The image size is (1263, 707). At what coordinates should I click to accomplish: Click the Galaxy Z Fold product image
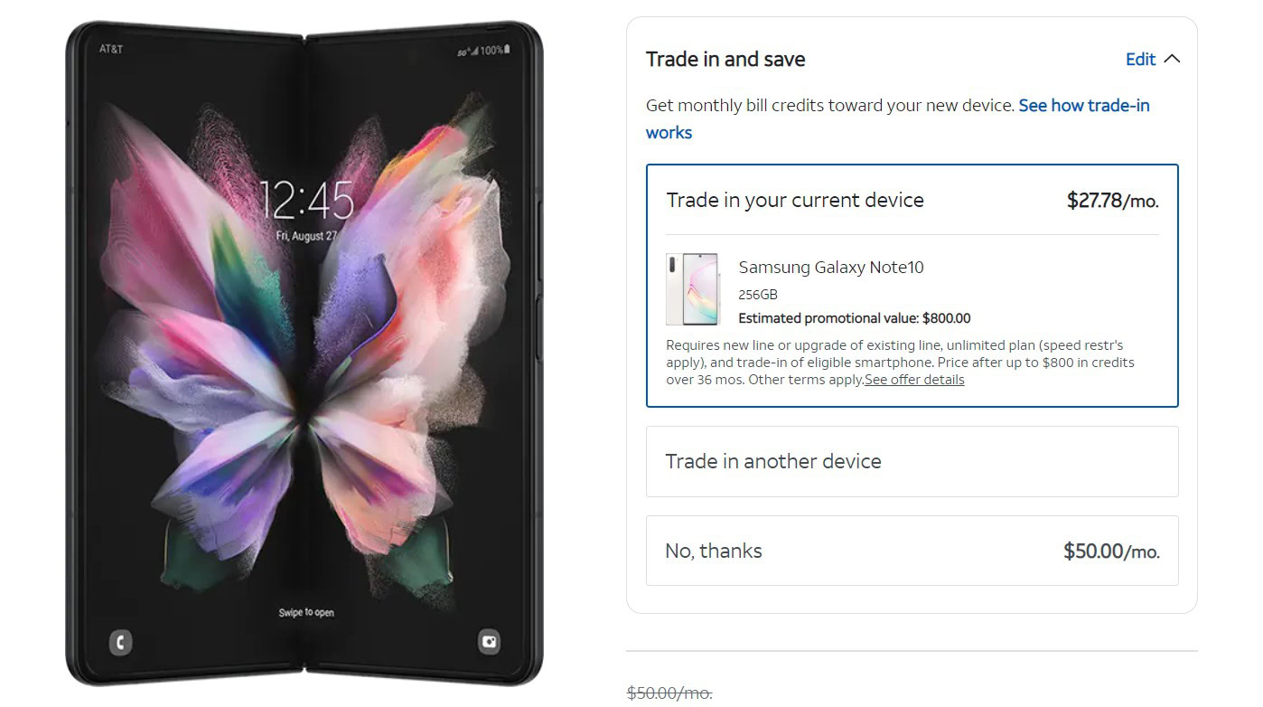304,353
